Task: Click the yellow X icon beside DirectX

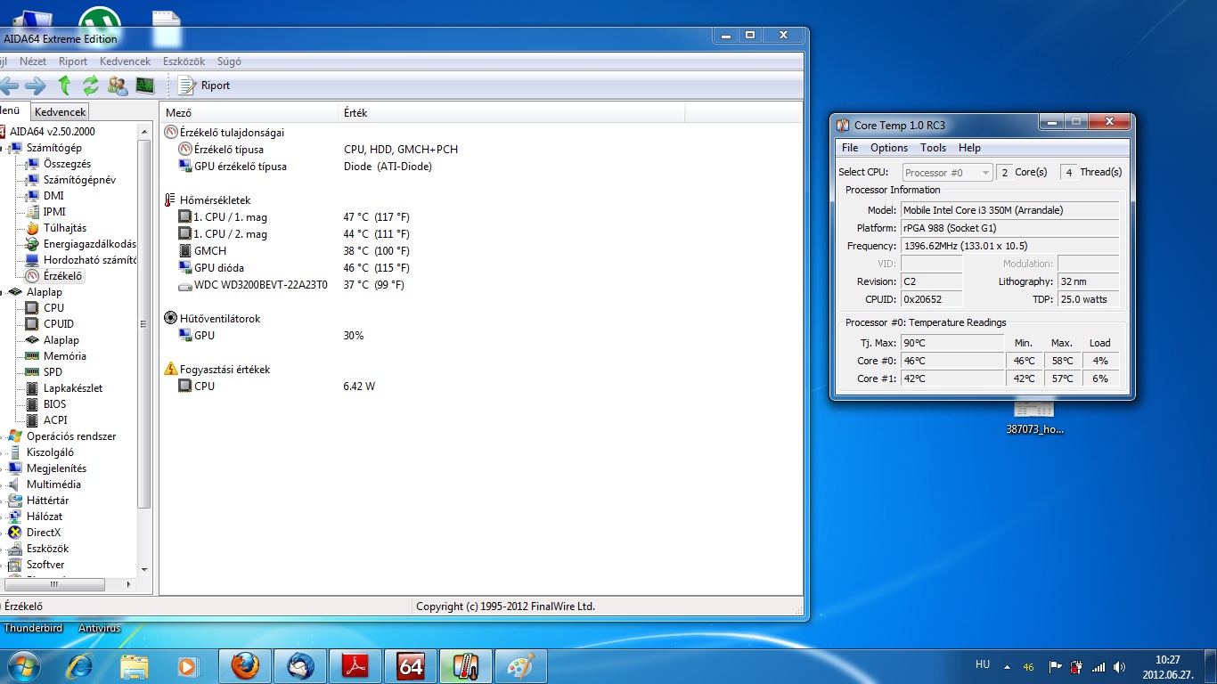Action: tap(15, 533)
